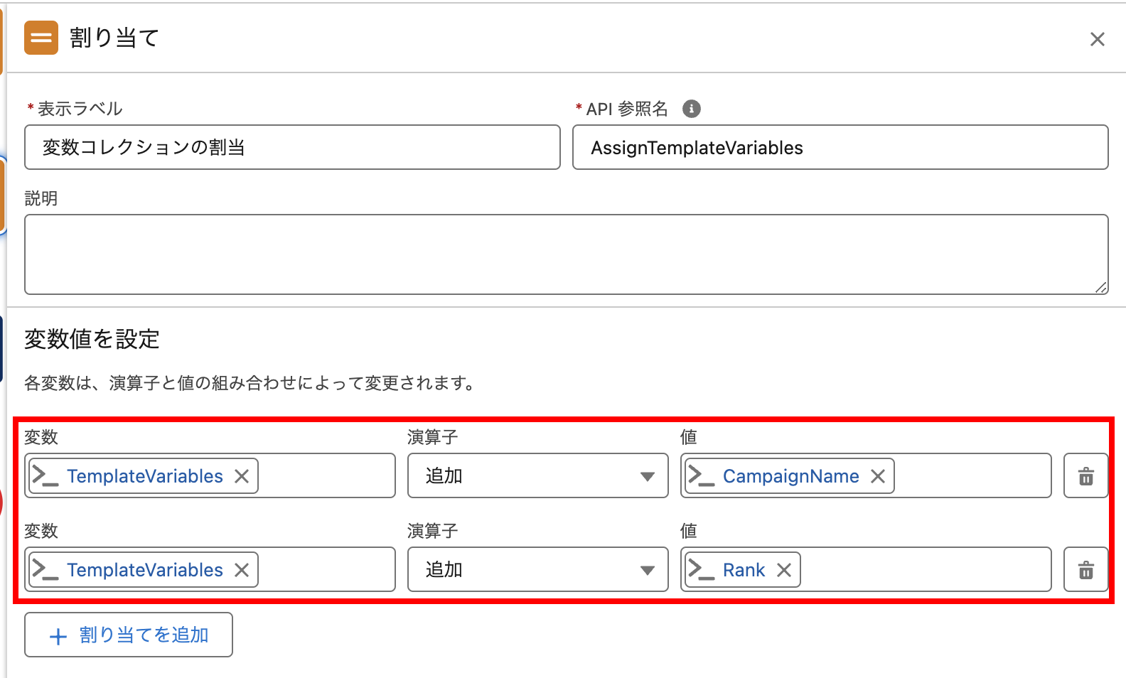Click the CampaignName pill label text
Viewport: 1126px width, 678px height.
(790, 476)
